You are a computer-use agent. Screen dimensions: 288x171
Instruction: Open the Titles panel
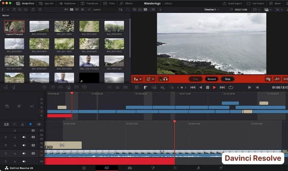tap(109, 3)
